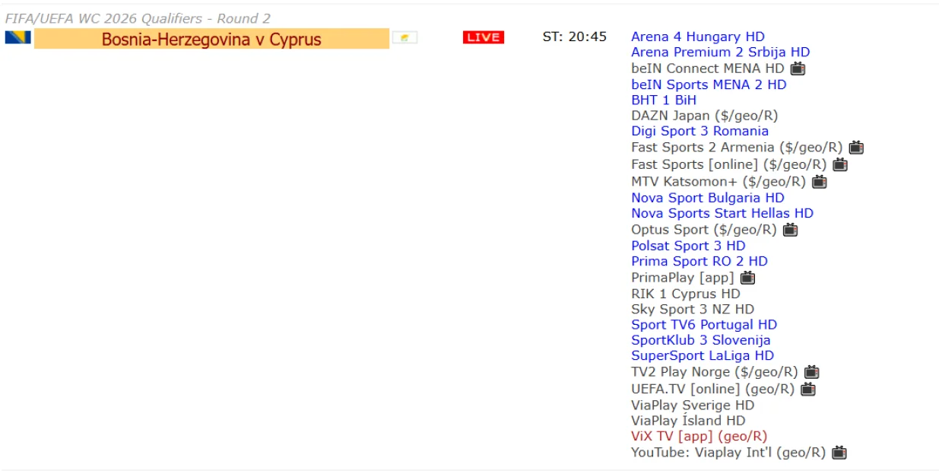Select the Digi Sport 3 Romania channel
Viewport: 939px width, 474px height.
click(700, 131)
